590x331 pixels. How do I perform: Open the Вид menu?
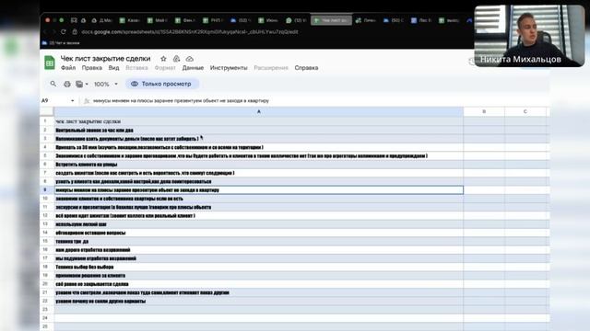(x=113, y=68)
